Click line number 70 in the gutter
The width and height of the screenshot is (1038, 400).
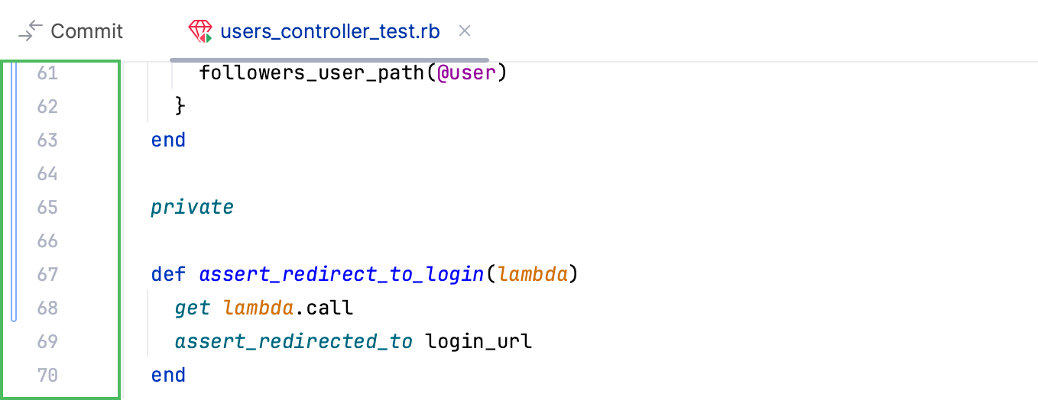click(x=47, y=375)
